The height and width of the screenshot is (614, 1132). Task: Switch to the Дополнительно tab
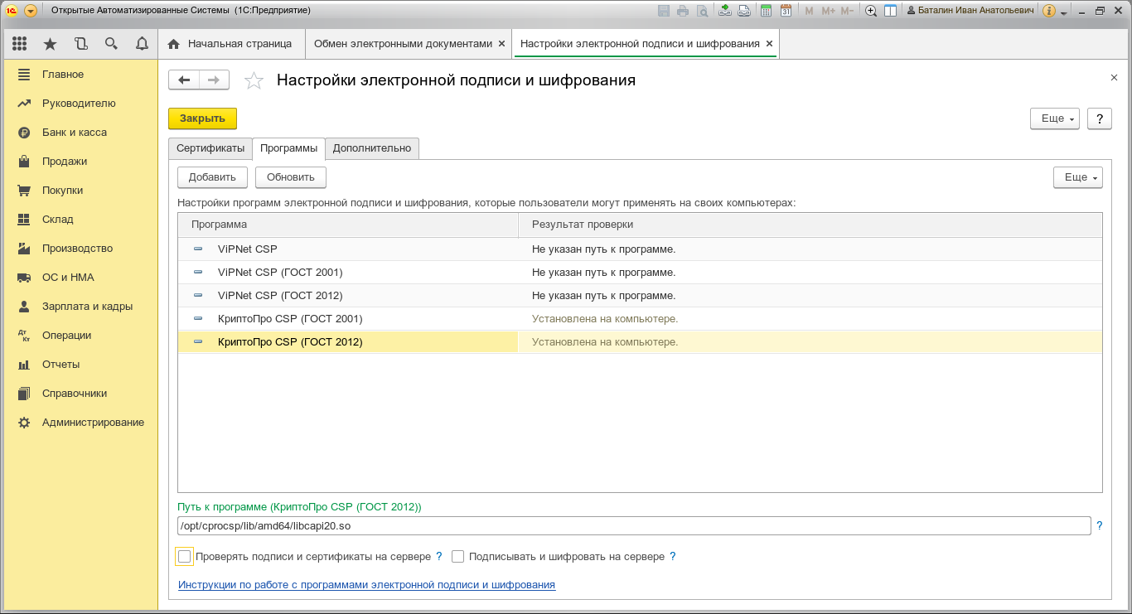(x=372, y=148)
